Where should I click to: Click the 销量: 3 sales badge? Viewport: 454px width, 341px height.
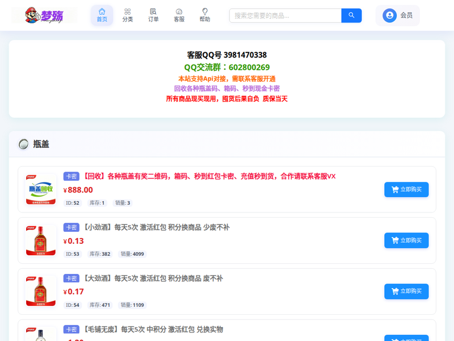123,203
